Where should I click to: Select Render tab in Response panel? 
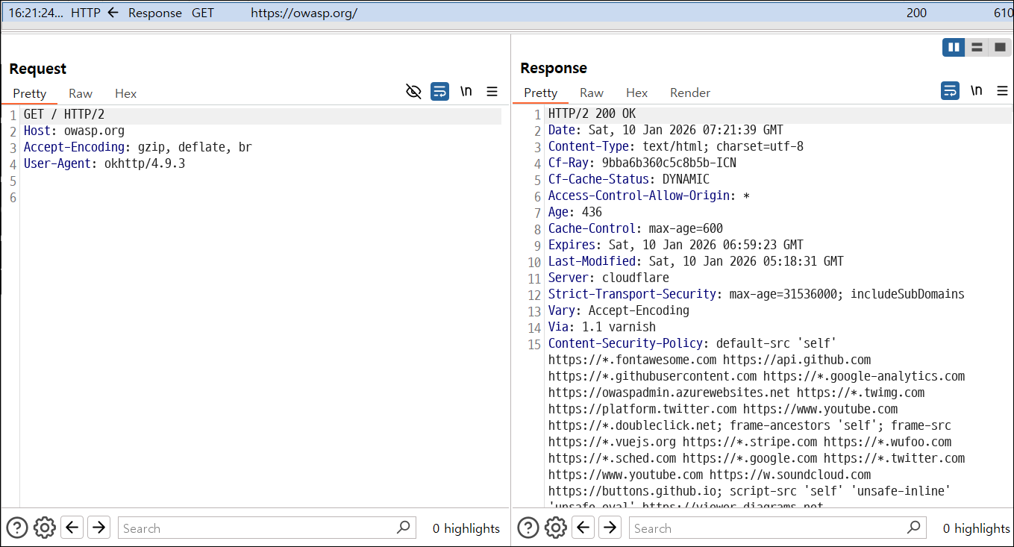coord(690,93)
